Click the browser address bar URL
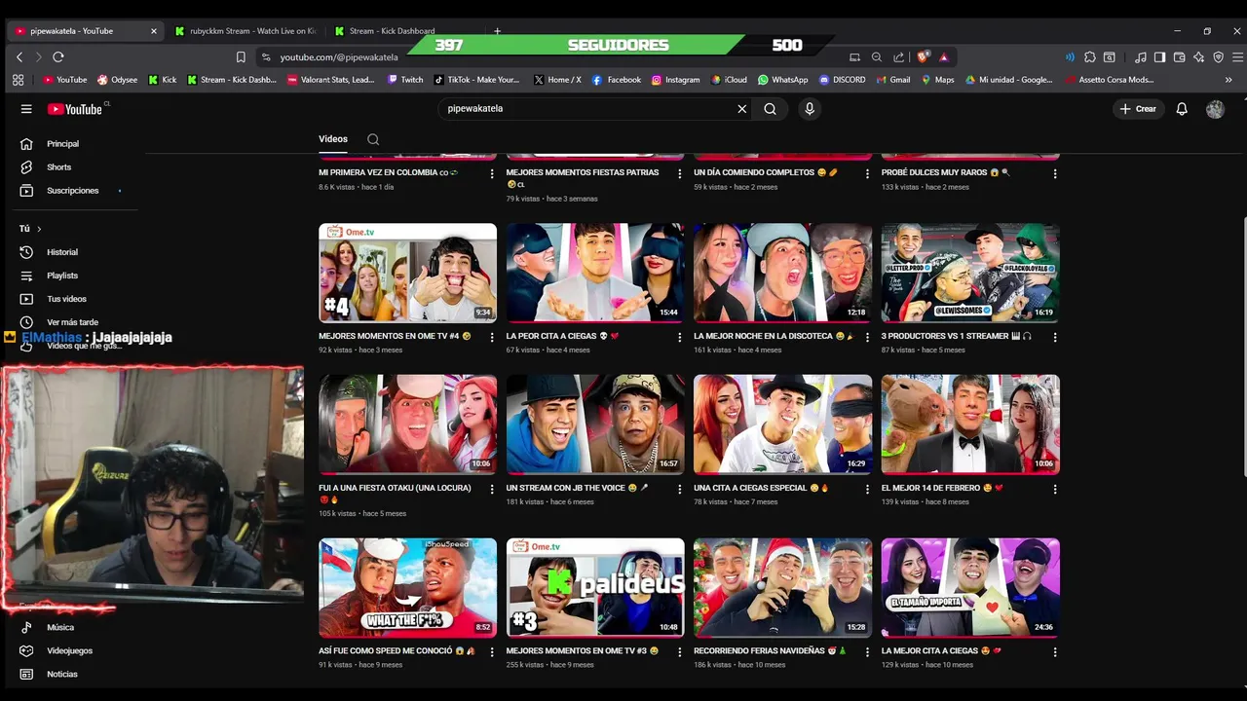1247x701 pixels. [x=339, y=57]
